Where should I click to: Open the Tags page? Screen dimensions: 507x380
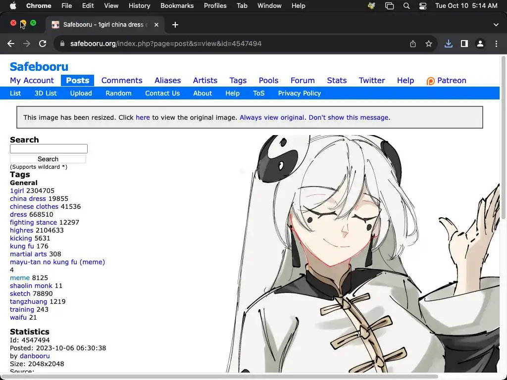click(x=238, y=81)
